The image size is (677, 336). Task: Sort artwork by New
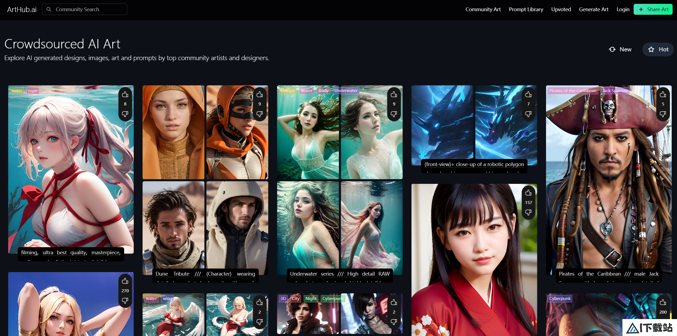click(620, 49)
